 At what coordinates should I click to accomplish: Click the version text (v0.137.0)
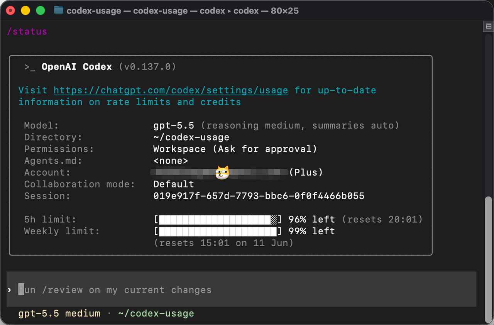(x=147, y=67)
